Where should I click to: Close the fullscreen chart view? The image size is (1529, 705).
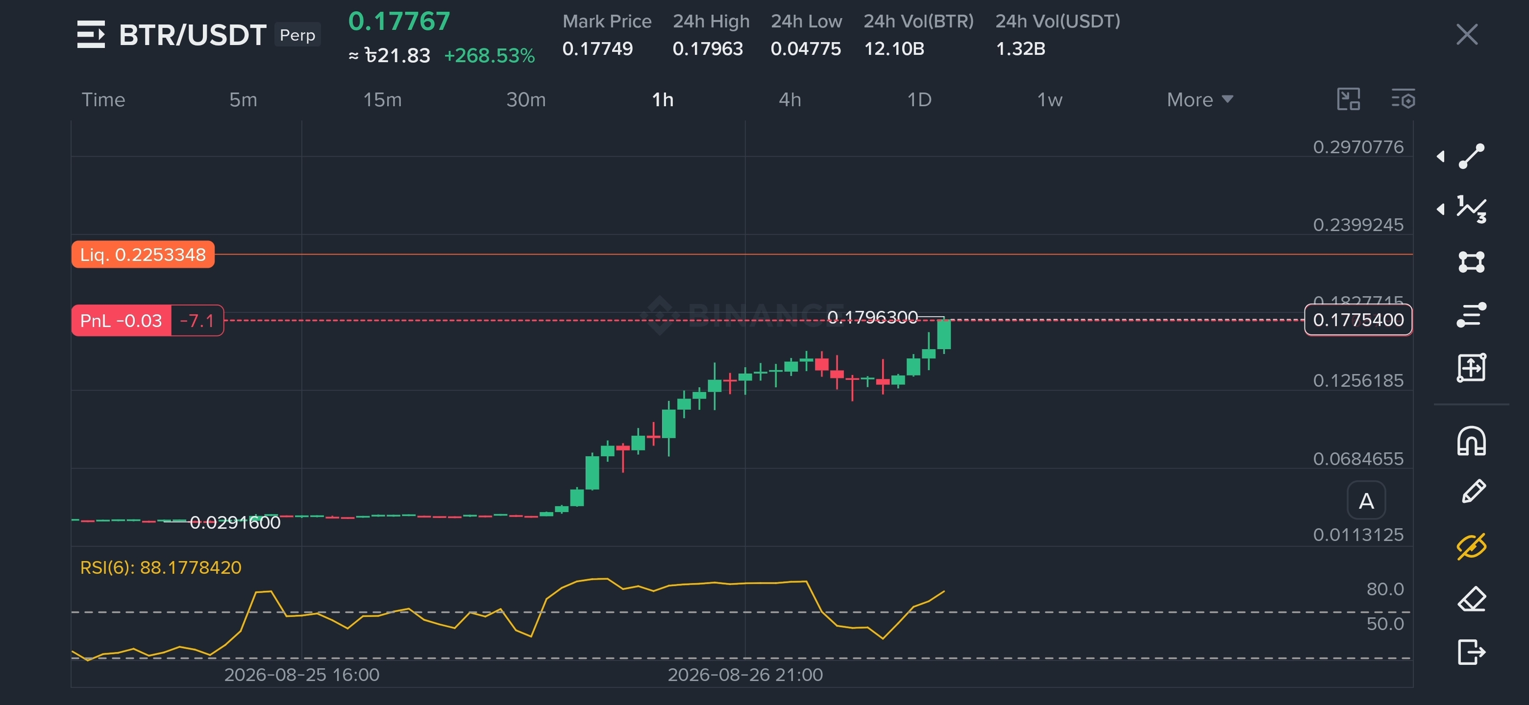pos(1467,34)
